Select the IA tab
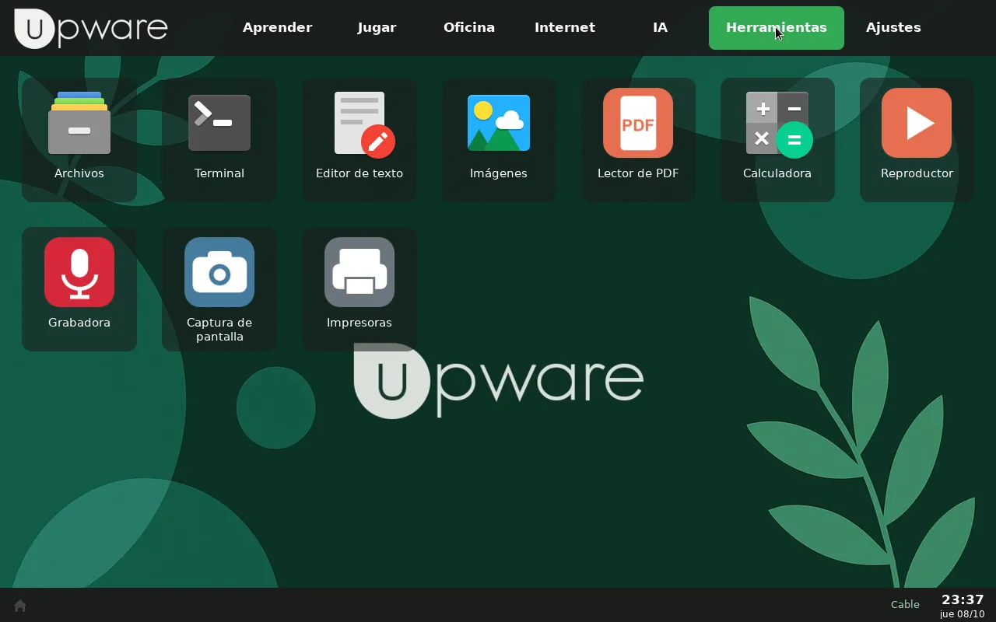Screen dimensions: 996x622 tap(660, 28)
